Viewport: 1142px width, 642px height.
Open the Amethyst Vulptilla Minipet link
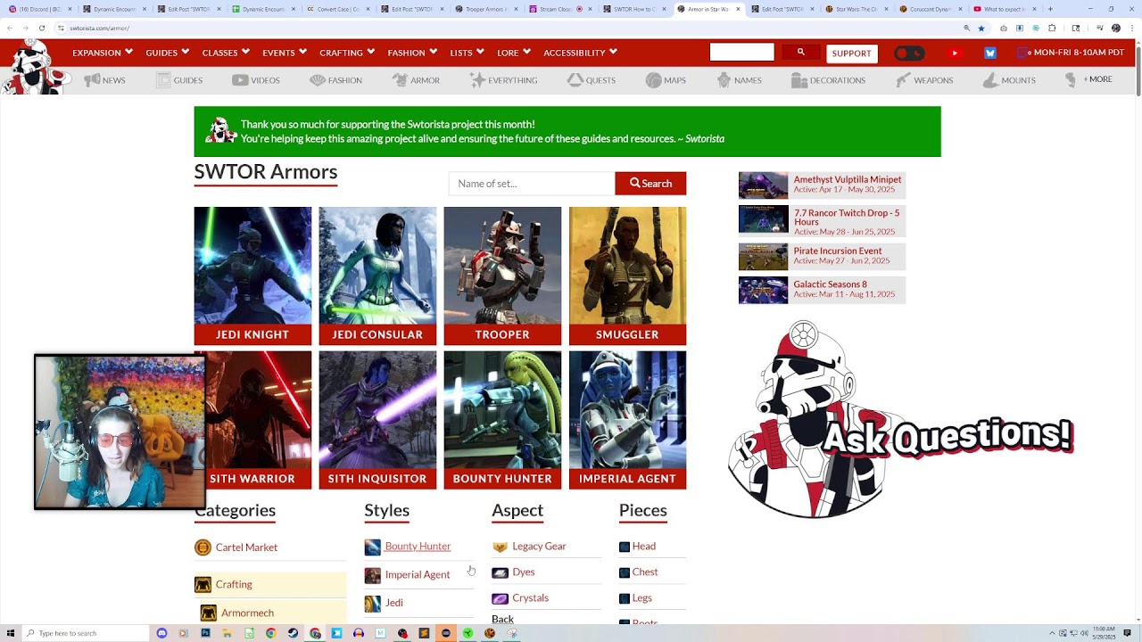pos(822,185)
